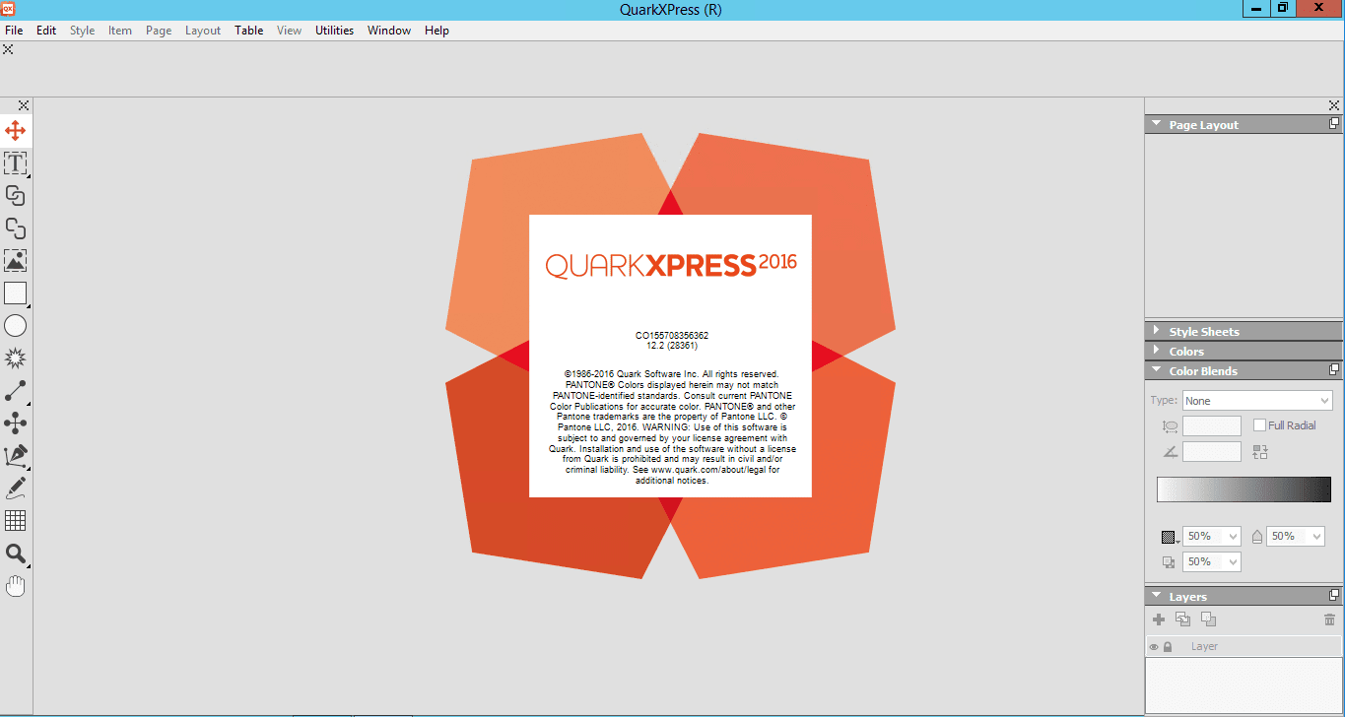
Task: Close the measurements bar under File menu
Action: click(x=8, y=49)
